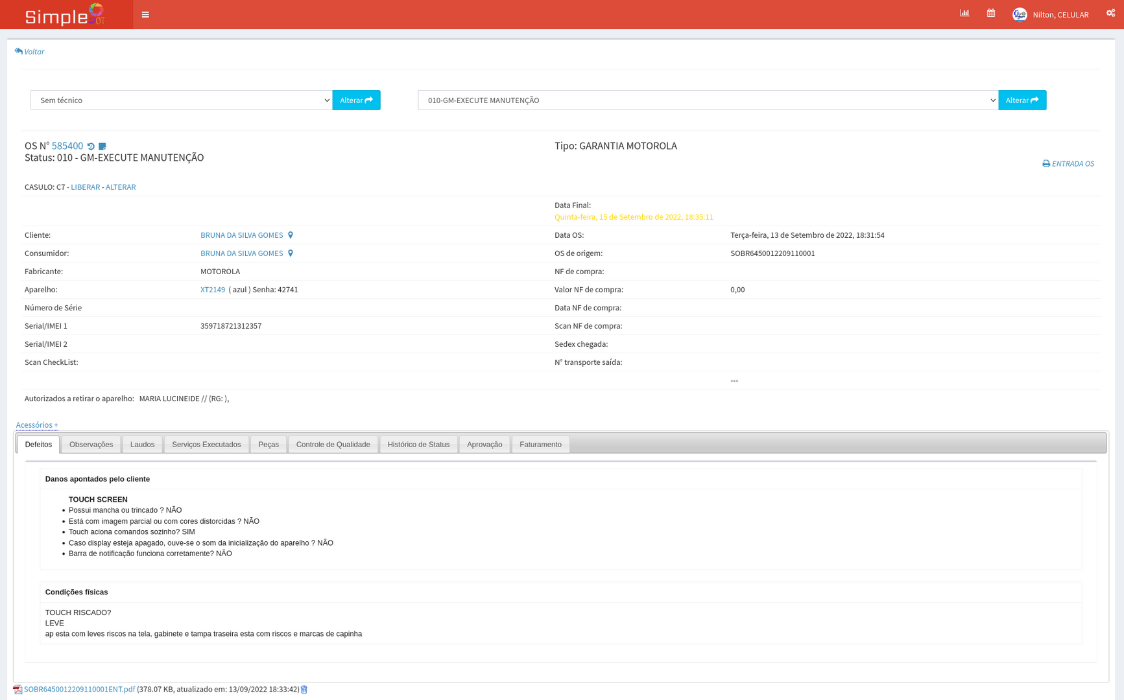The height and width of the screenshot is (700, 1124).
Task: Click the Voltar back link
Action: coord(30,52)
